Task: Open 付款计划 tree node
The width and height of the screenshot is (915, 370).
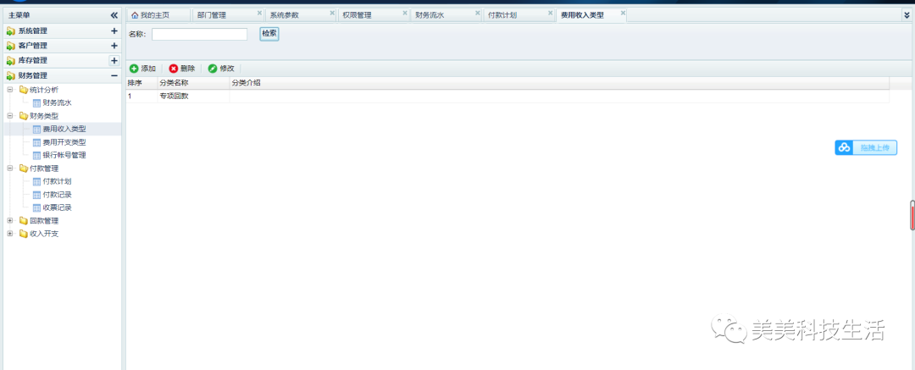Action: (58, 181)
